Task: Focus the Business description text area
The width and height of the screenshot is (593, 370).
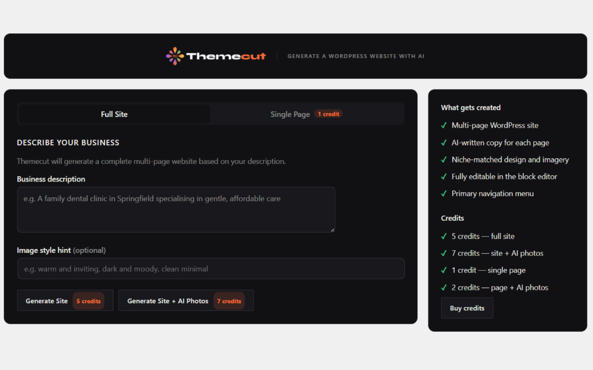Action: click(176, 210)
